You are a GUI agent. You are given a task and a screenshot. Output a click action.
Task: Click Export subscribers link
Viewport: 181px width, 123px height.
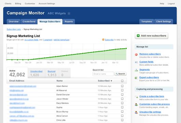[149, 77]
